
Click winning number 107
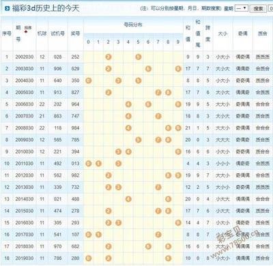[75, 235]
